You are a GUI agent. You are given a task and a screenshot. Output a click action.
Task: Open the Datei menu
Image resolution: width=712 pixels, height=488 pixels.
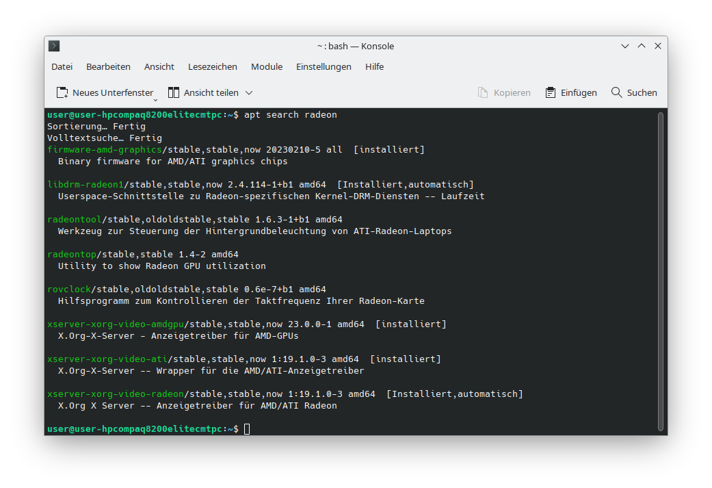coord(62,66)
